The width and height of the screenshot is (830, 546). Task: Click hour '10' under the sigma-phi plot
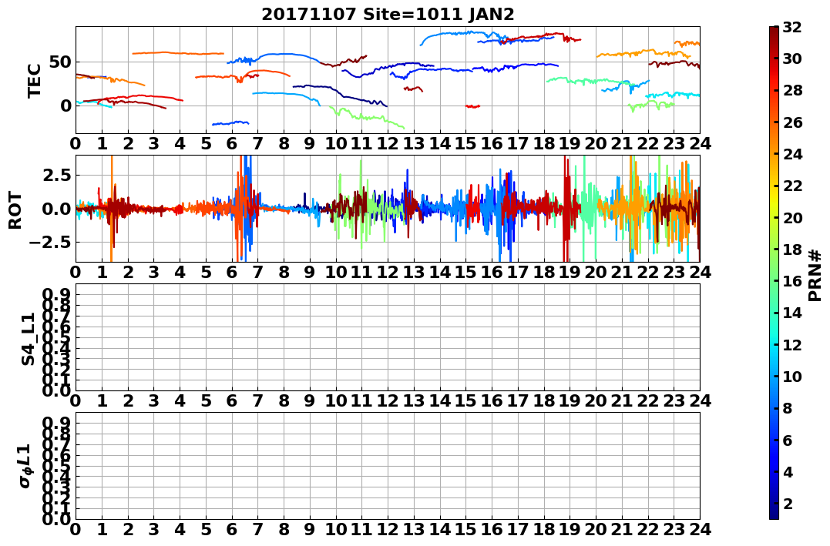(335, 529)
